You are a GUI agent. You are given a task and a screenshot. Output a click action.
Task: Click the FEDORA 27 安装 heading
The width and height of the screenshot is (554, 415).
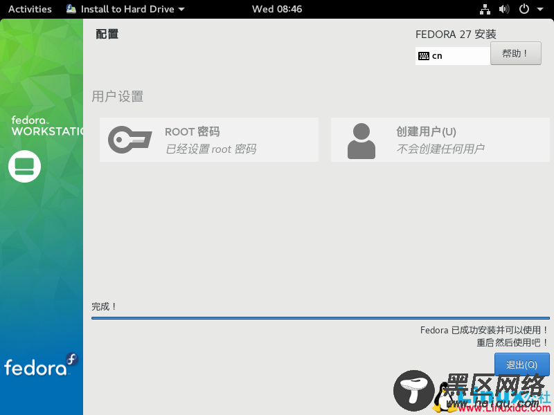coord(456,34)
